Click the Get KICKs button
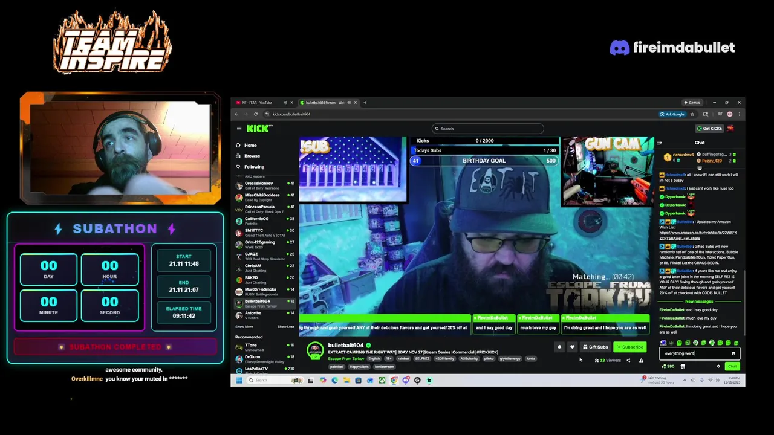This screenshot has height=435, width=774. (709, 129)
